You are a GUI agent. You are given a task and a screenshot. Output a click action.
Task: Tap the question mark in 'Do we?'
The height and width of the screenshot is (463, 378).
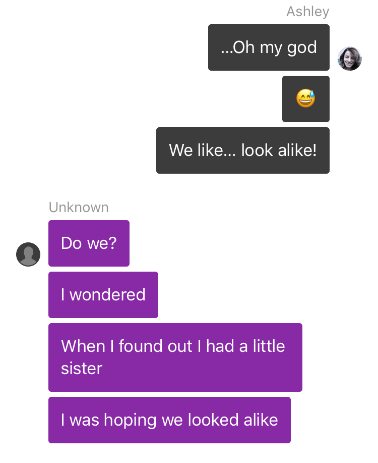click(x=112, y=243)
